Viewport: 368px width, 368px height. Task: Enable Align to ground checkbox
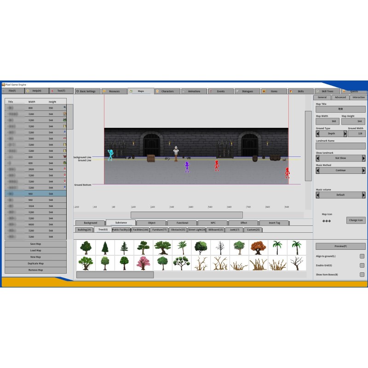(x=362, y=256)
